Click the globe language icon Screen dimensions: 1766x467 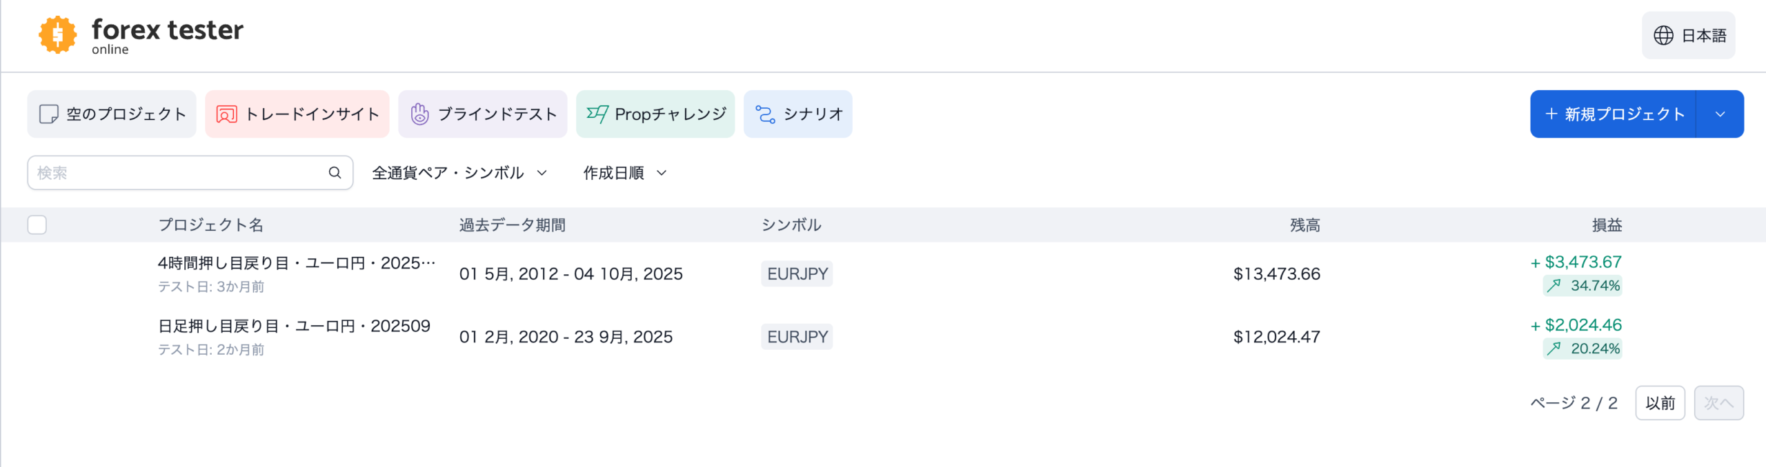(x=1663, y=36)
